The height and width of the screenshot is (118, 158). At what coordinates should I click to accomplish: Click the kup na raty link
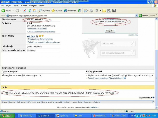(133, 35)
